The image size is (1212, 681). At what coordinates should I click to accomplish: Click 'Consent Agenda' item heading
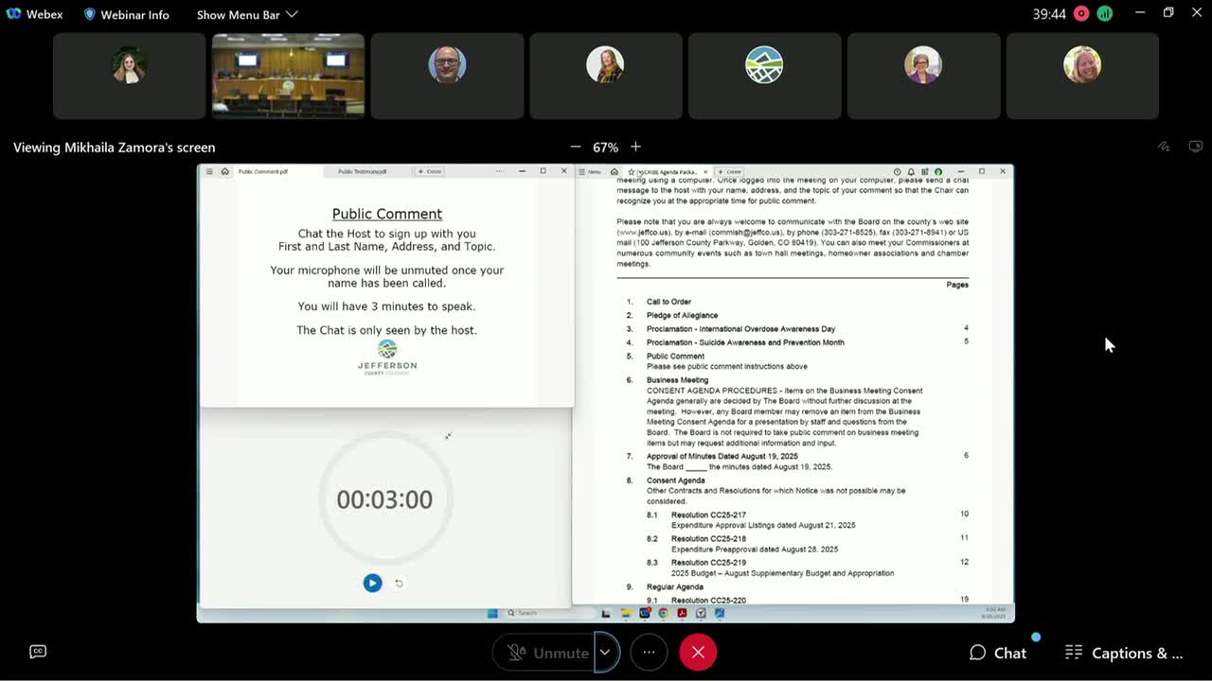coord(675,480)
